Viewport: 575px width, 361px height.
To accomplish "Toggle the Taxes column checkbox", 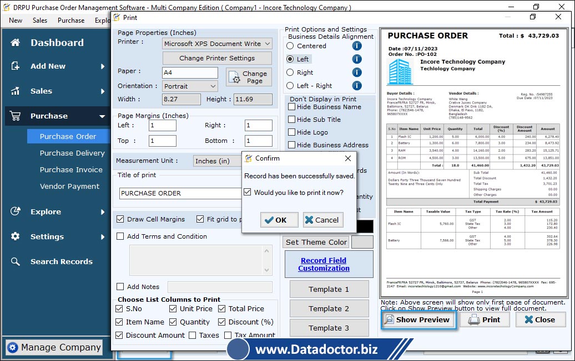I will click(192, 336).
